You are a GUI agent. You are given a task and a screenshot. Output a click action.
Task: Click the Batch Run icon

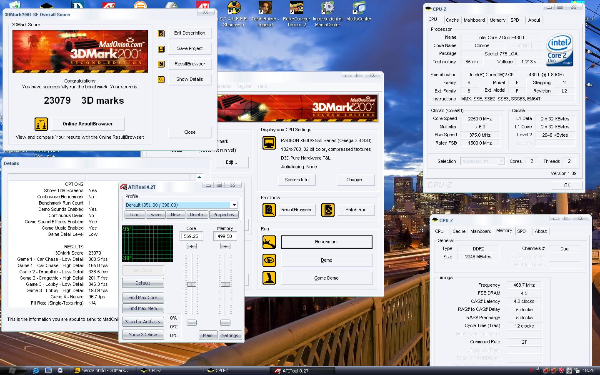[328, 210]
